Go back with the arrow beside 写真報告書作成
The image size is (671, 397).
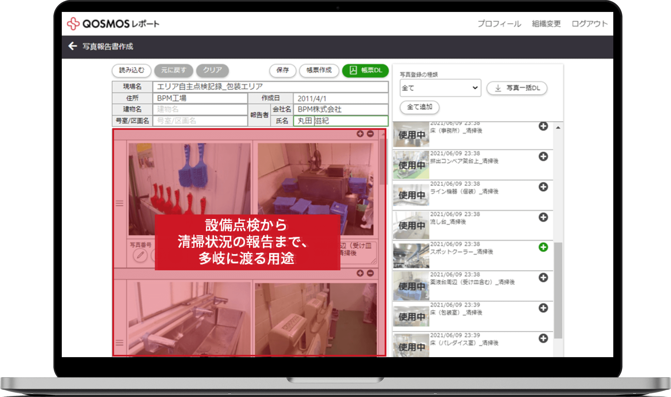[72, 46]
